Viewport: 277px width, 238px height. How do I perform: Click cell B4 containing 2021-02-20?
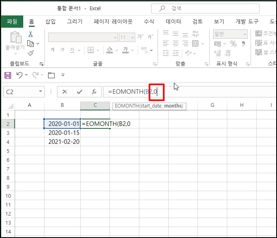(x=62, y=142)
